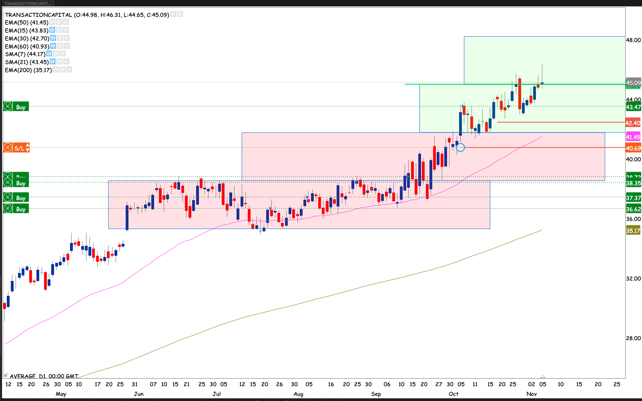The height and width of the screenshot is (401, 642).
Task: Show the hidden EMA(200) line via eye icon
Action: point(56,70)
